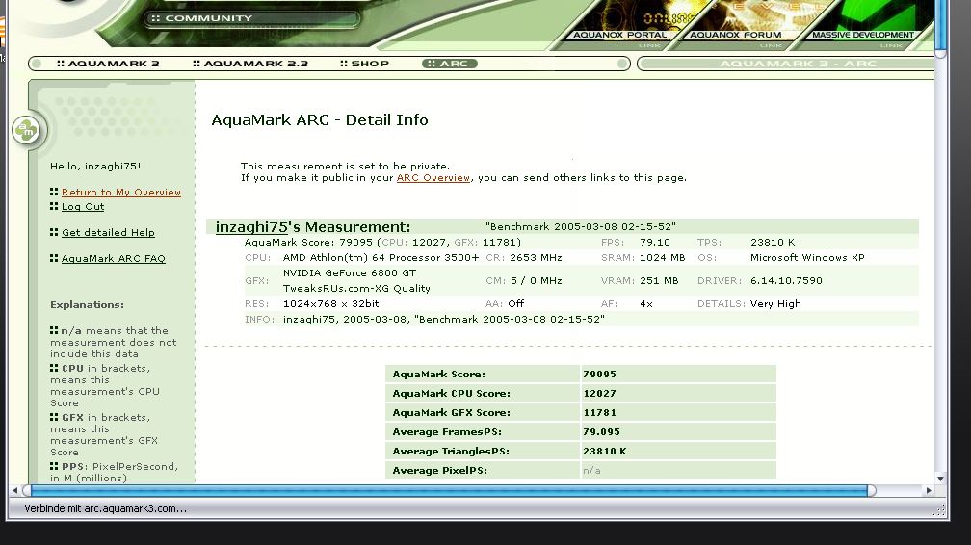Open the AquaMark 2.3 menu
The image size is (971, 545).
250,64
